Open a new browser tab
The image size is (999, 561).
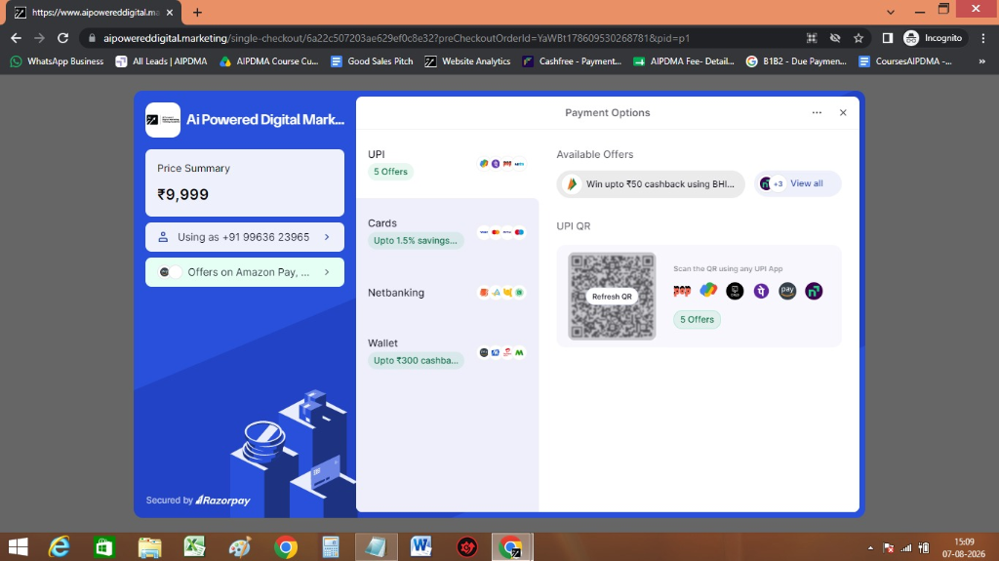coord(197,12)
